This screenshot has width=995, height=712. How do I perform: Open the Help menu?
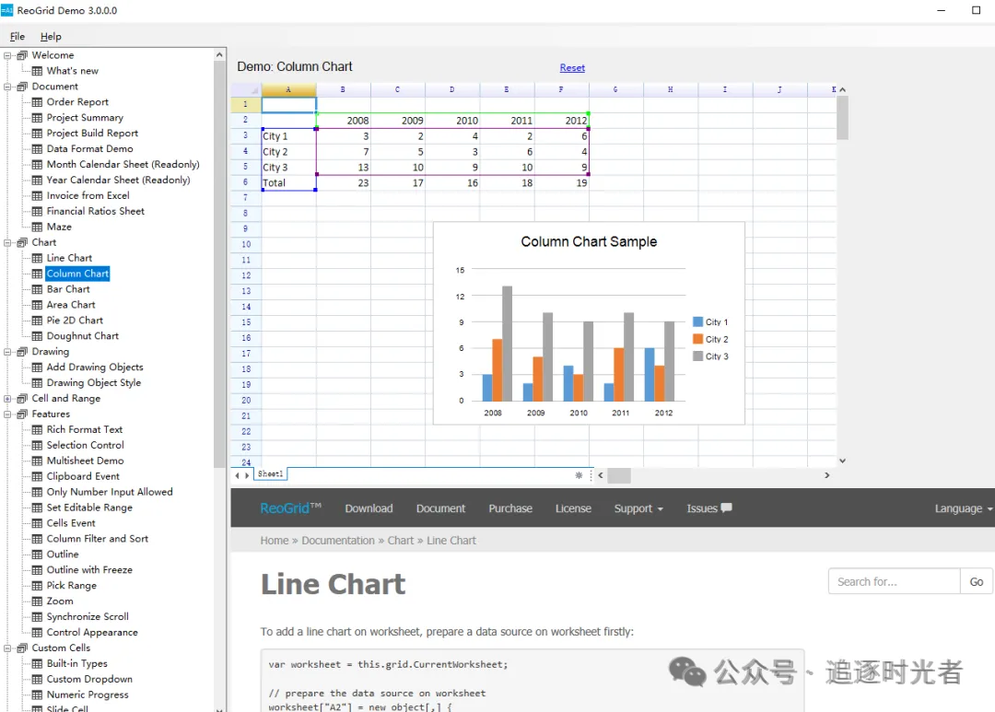51,36
